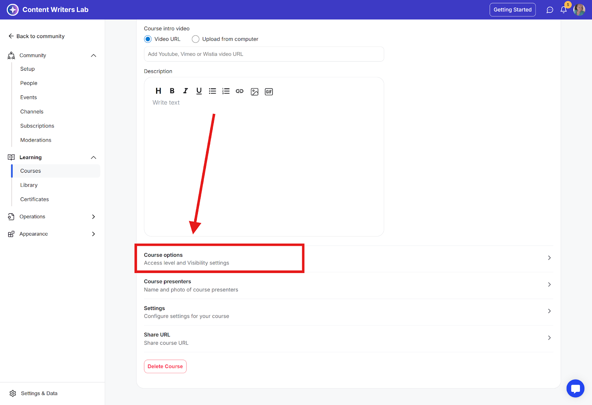592x405 pixels.
Task: Expand the Course options row chevron
Action: coord(549,258)
